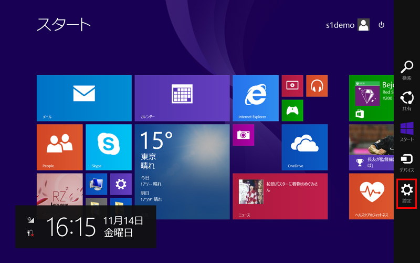Image resolution: width=420 pixels, height=263 pixels.
Task: Open the カレンダー calendar tile
Action: tap(182, 98)
